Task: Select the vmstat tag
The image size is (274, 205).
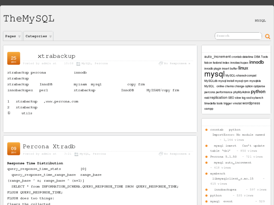Action: tap(237, 103)
